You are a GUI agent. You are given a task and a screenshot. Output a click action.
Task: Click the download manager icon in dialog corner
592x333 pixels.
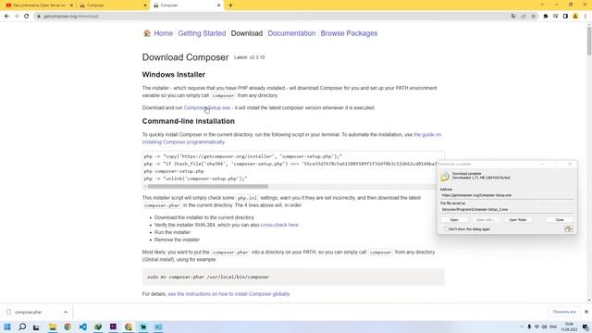pos(568,228)
